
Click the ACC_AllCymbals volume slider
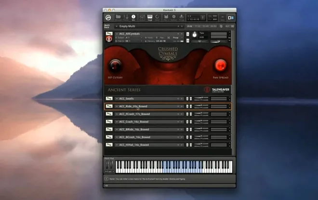pyautogui.click(x=218, y=41)
